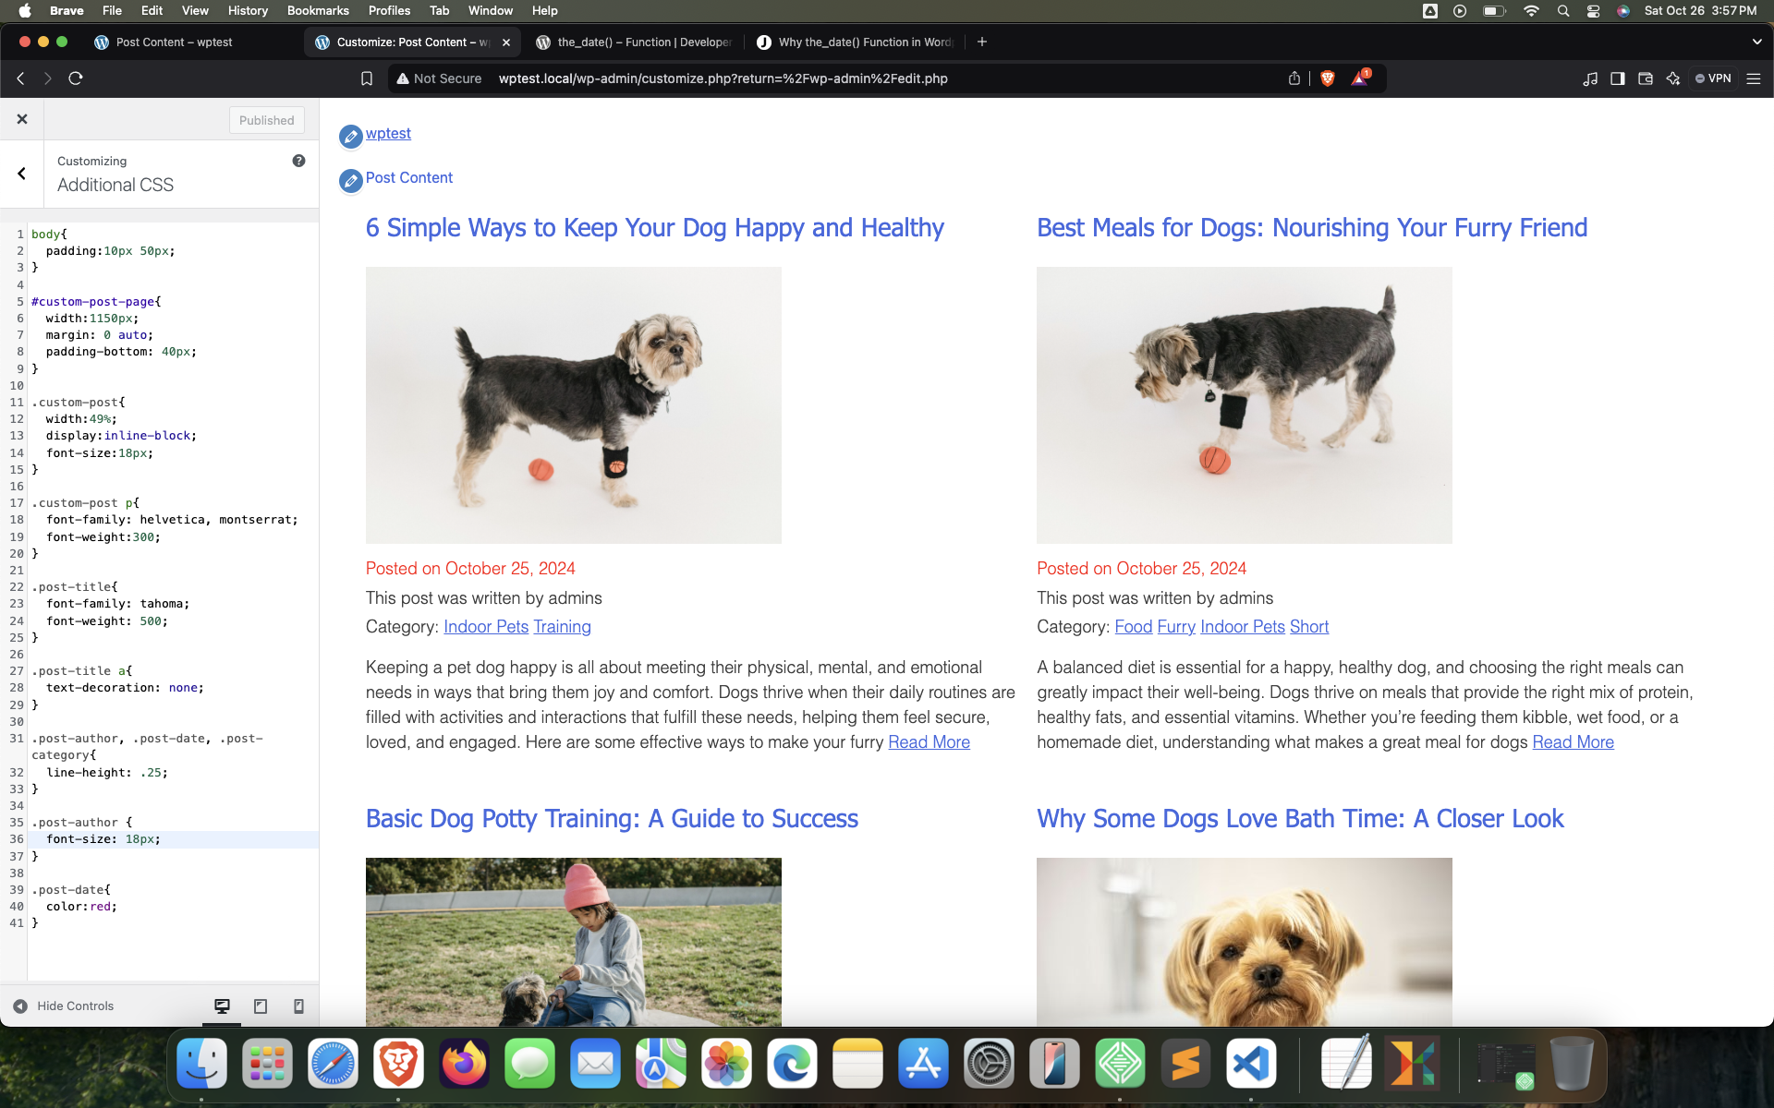Click the VPN button

(x=1712, y=78)
